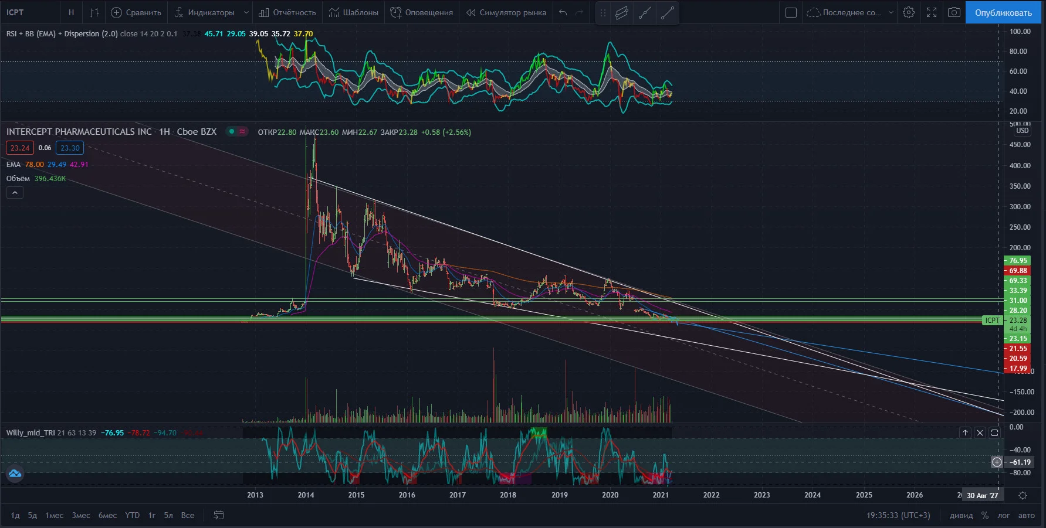Set the chart range to 1мес
Screen dimensions: 1046x528
tap(55, 516)
